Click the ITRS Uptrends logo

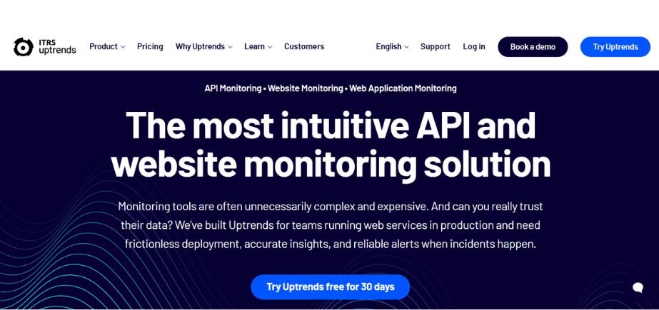[x=44, y=46]
